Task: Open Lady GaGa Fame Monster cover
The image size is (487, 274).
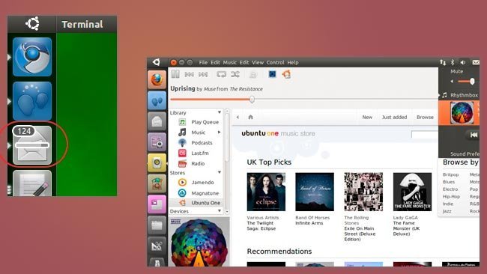Action: point(412,192)
